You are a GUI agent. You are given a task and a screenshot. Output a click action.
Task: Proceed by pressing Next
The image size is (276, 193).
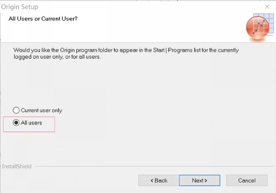click(199, 180)
